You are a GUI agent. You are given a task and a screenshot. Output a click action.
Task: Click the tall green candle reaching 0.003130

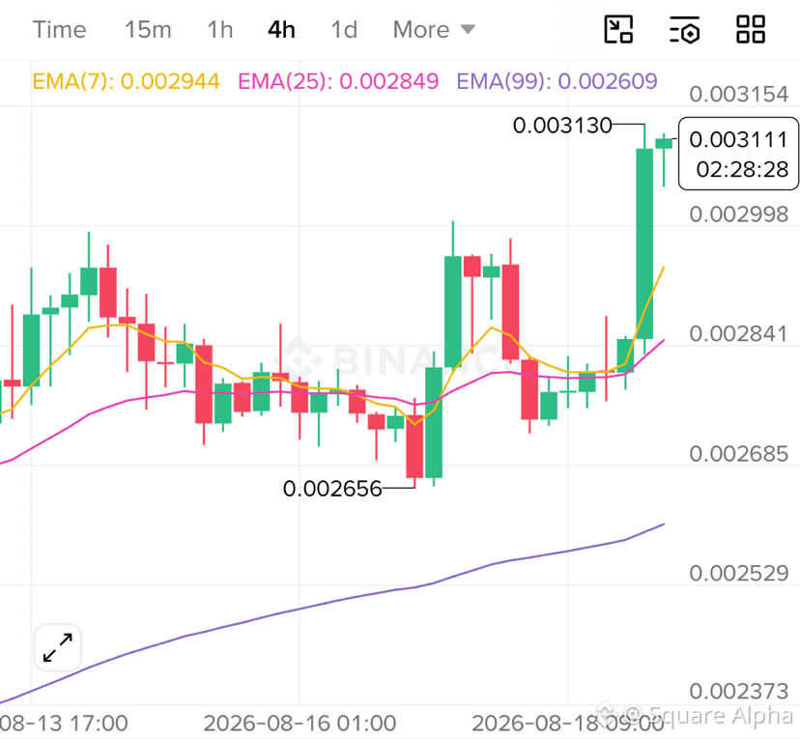(x=644, y=243)
